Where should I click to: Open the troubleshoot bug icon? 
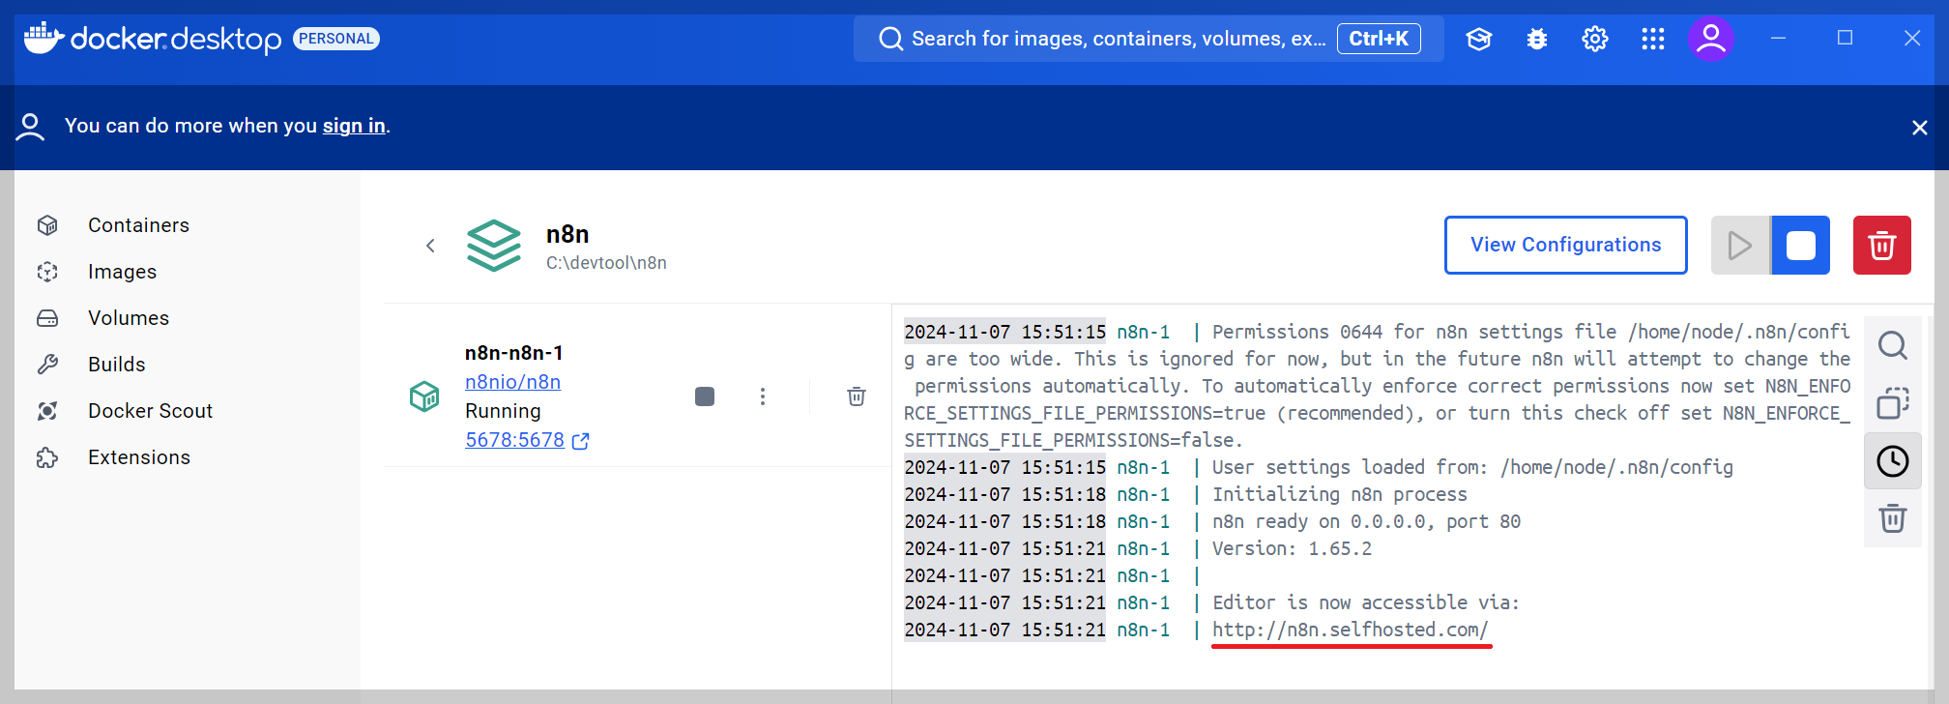click(x=1537, y=39)
